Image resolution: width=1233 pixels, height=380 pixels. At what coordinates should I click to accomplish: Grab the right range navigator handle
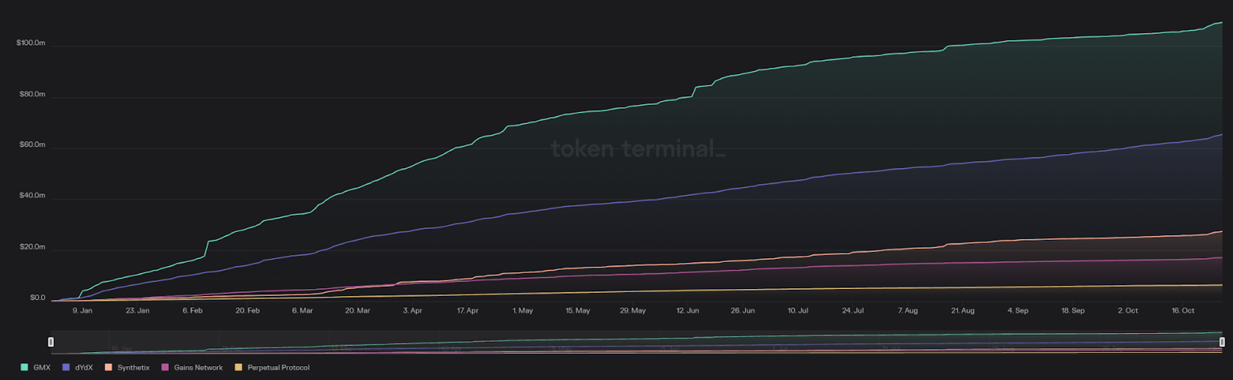(x=1222, y=341)
